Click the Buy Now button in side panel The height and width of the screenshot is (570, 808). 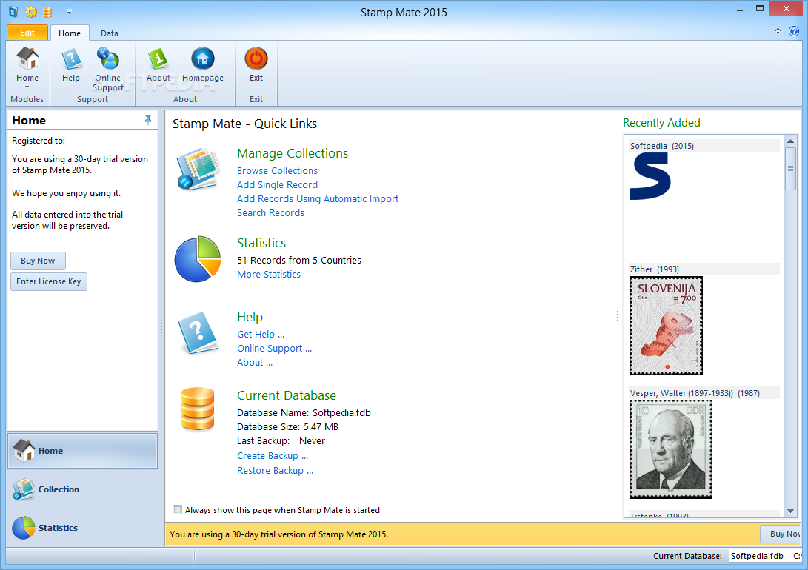pyautogui.click(x=38, y=261)
